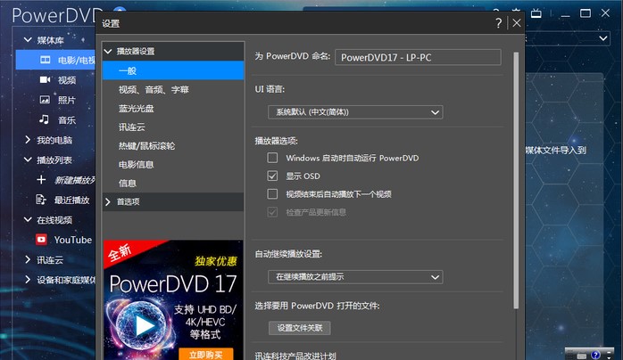Click 新建播放列表 text in sidebar

point(75,180)
